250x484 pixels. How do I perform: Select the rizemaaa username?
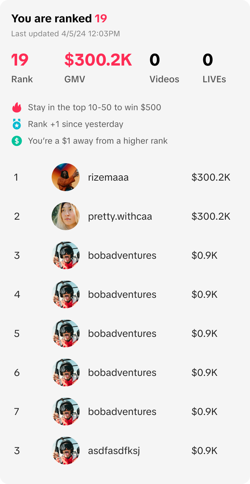pos(108,177)
